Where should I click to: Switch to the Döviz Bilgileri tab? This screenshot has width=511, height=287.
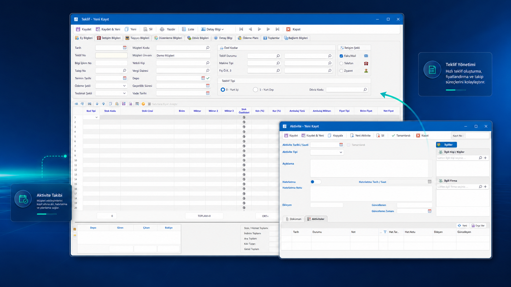pos(198,38)
